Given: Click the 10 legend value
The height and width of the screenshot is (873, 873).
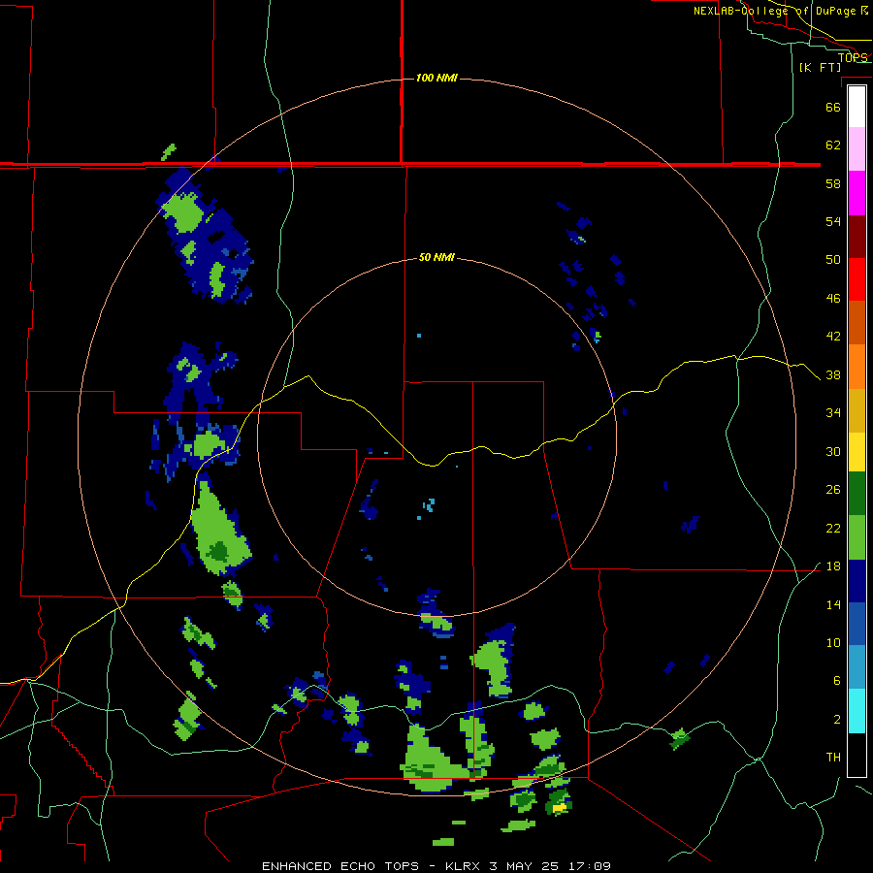Looking at the screenshot, I should [833, 642].
